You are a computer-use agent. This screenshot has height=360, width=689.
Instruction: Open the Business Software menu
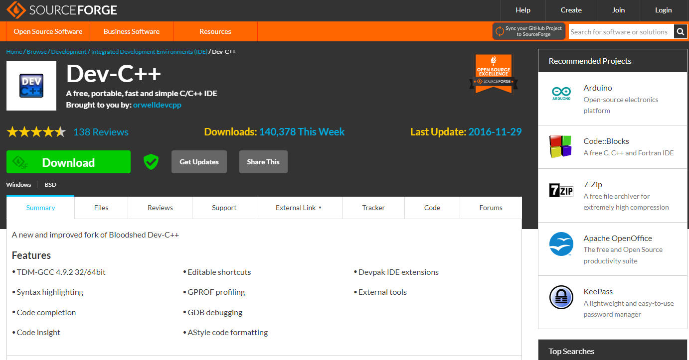(132, 31)
